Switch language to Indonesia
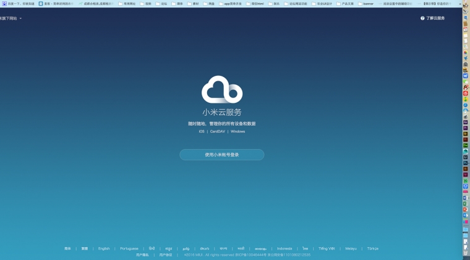The height and width of the screenshot is (260, 470). tap(284, 248)
